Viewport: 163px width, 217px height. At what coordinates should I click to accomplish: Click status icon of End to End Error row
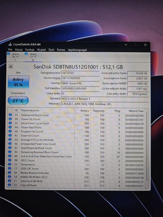pyautogui.click(x=10, y=156)
